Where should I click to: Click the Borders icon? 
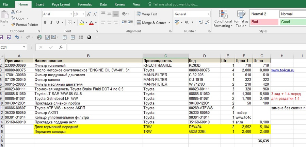click(69, 23)
